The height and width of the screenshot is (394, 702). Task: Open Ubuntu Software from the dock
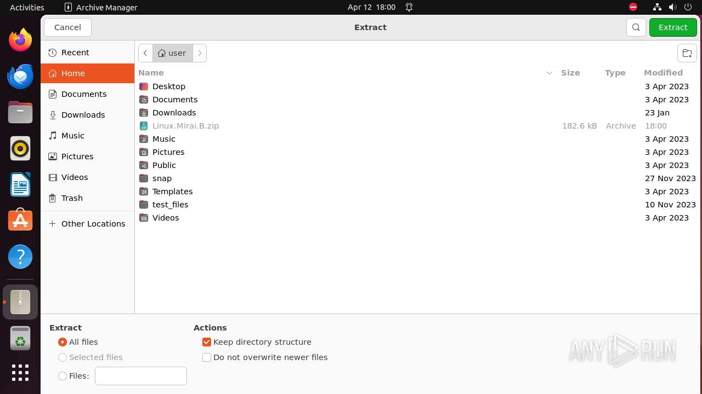(20, 221)
